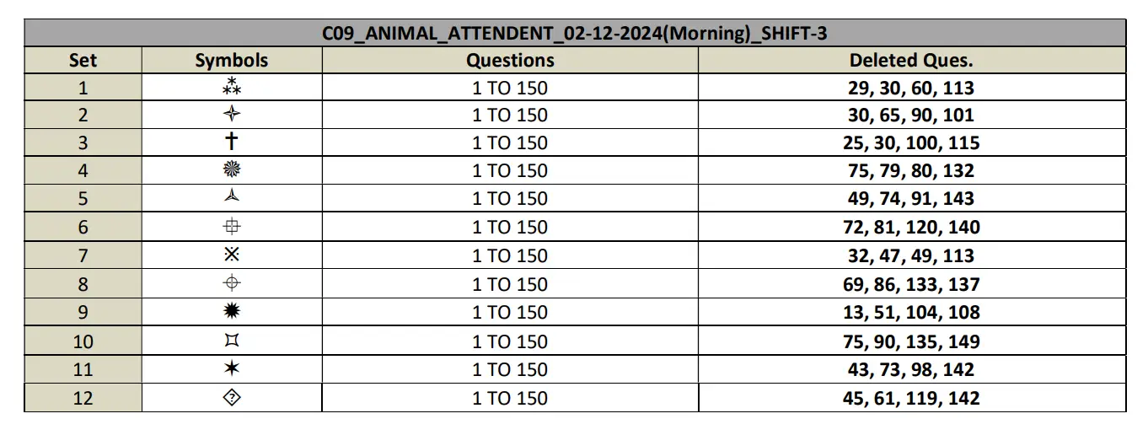
Task: Click the hollow concave square symbol in Set 10
Action: click(232, 341)
